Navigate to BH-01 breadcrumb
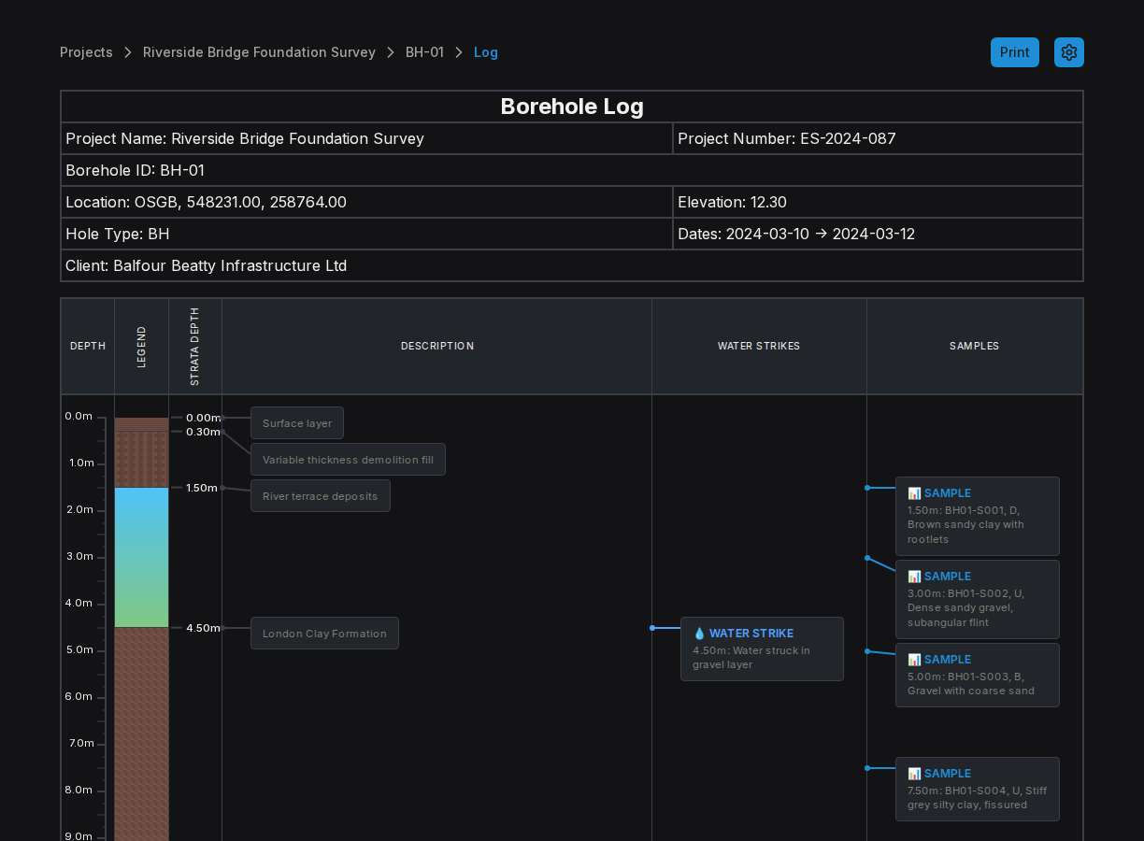Image resolution: width=1144 pixels, height=841 pixels. (x=424, y=52)
